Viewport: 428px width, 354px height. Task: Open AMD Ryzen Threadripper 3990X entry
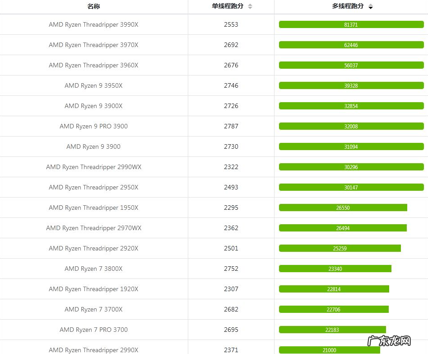pyautogui.click(x=93, y=24)
